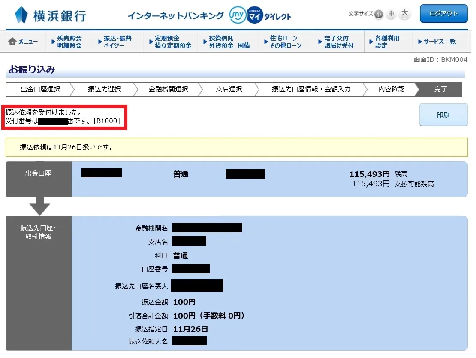Click the 支店名 label

[x=158, y=242]
